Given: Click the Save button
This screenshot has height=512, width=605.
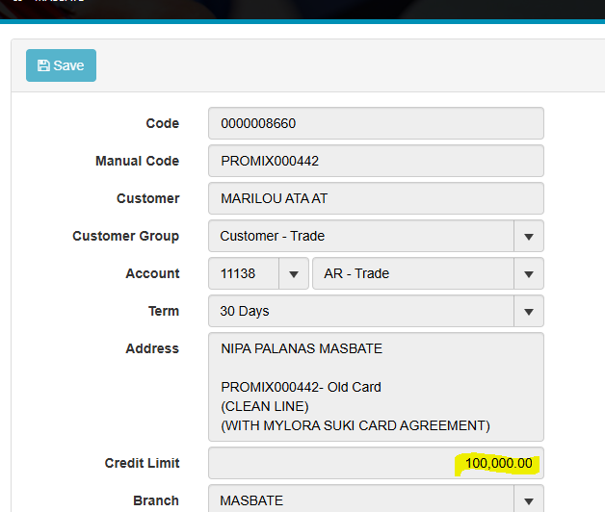Looking at the screenshot, I should click(61, 65).
